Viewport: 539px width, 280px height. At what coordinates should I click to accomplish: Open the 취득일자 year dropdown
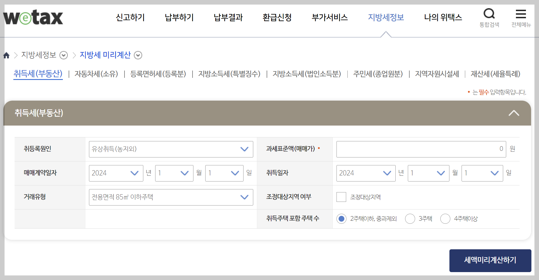tap(366, 173)
